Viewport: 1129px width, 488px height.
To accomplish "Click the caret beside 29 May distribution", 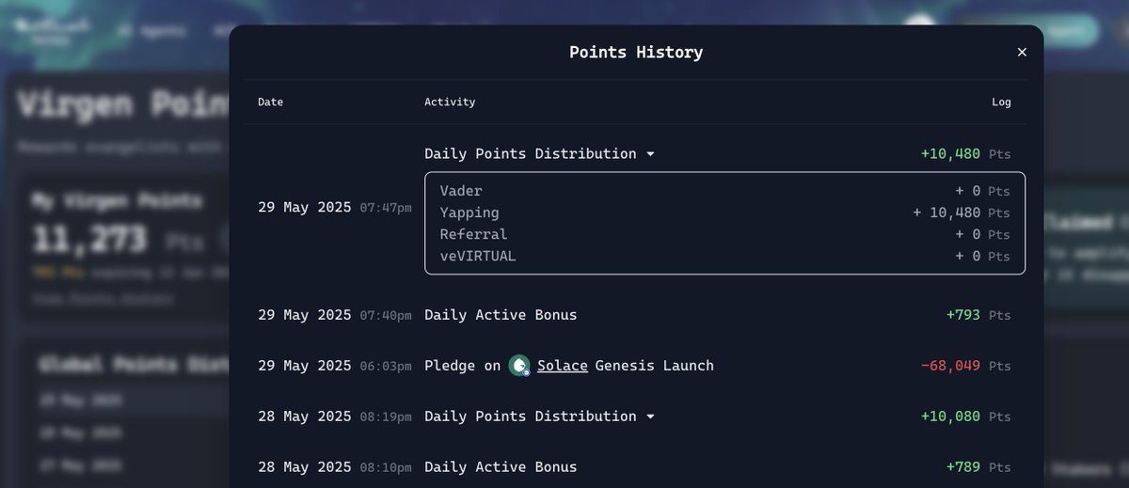I will (650, 154).
